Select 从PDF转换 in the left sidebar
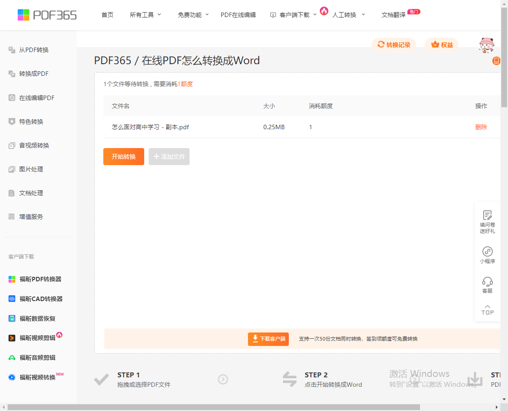This screenshot has height=411, width=508. point(34,50)
